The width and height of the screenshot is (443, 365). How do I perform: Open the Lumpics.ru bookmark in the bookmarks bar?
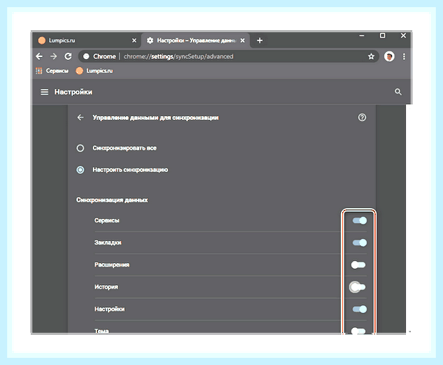point(94,71)
